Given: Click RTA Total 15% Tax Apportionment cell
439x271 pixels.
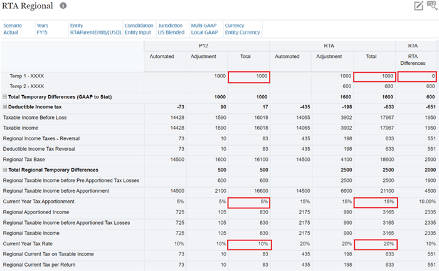Looking at the screenshot, I should (x=376, y=203).
